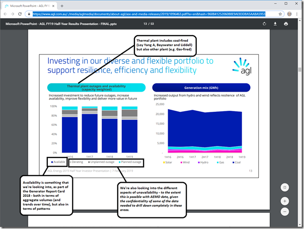This screenshot has width=304, height=229.
Task: Click the browser forward arrow
Action: (x=13, y=14)
